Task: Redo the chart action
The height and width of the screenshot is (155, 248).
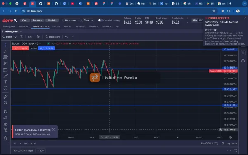Action: point(73,37)
